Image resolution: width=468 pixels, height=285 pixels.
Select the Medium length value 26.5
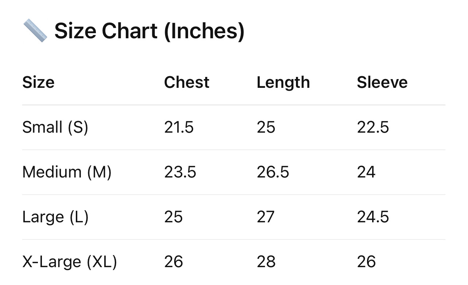(273, 172)
